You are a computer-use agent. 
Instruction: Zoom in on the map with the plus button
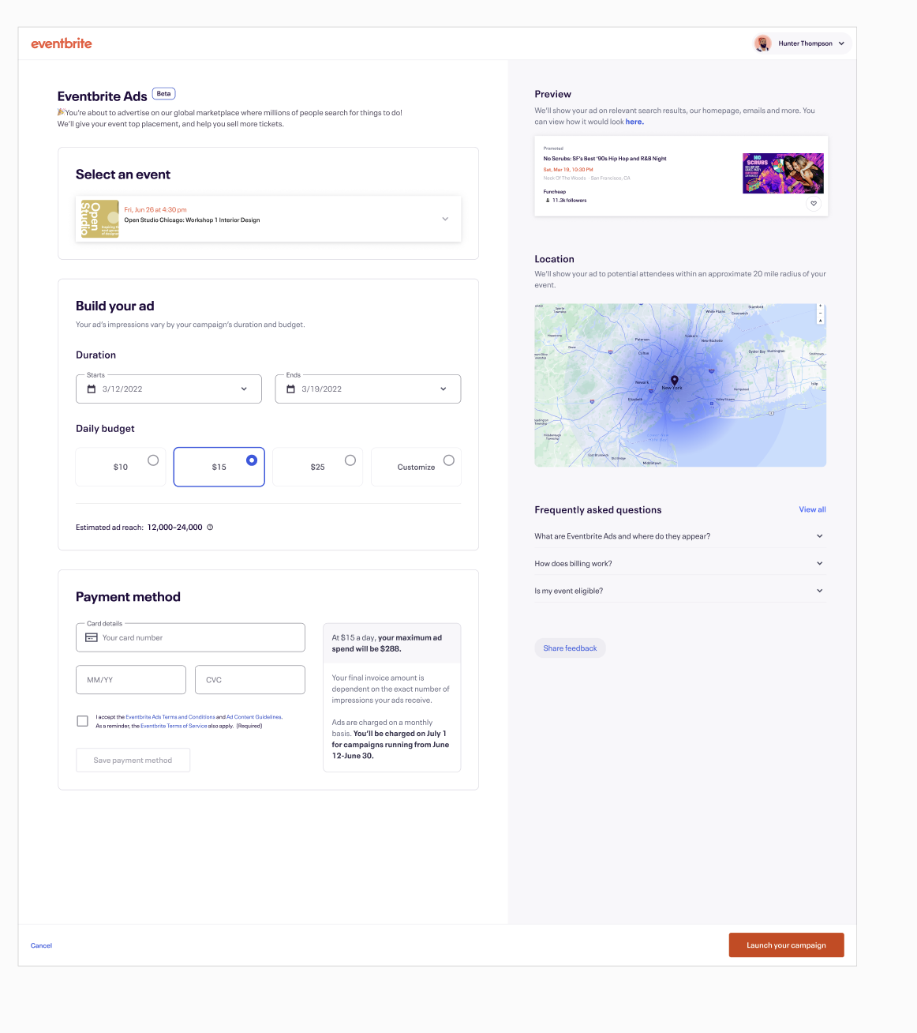pyautogui.click(x=820, y=306)
